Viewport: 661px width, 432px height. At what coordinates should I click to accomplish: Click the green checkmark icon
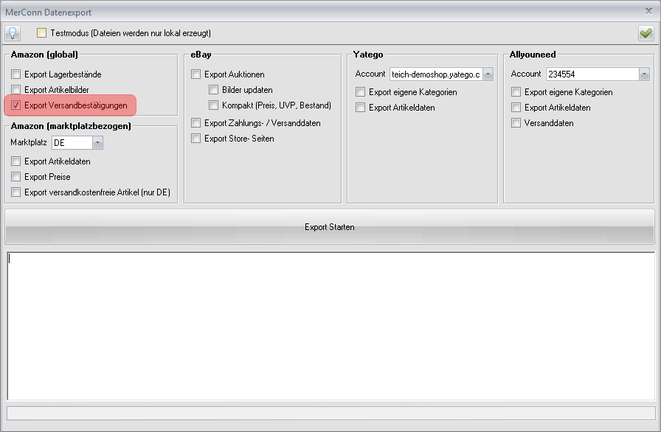click(646, 33)
